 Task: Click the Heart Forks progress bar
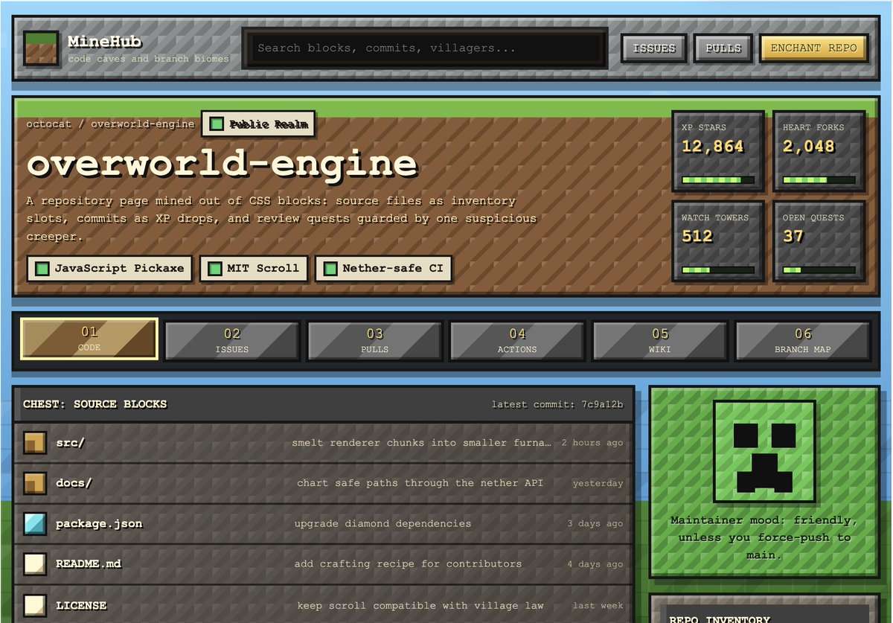tap(819, 179)
